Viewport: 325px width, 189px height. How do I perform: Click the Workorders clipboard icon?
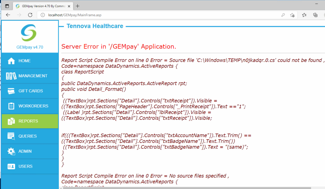point(11,106)
